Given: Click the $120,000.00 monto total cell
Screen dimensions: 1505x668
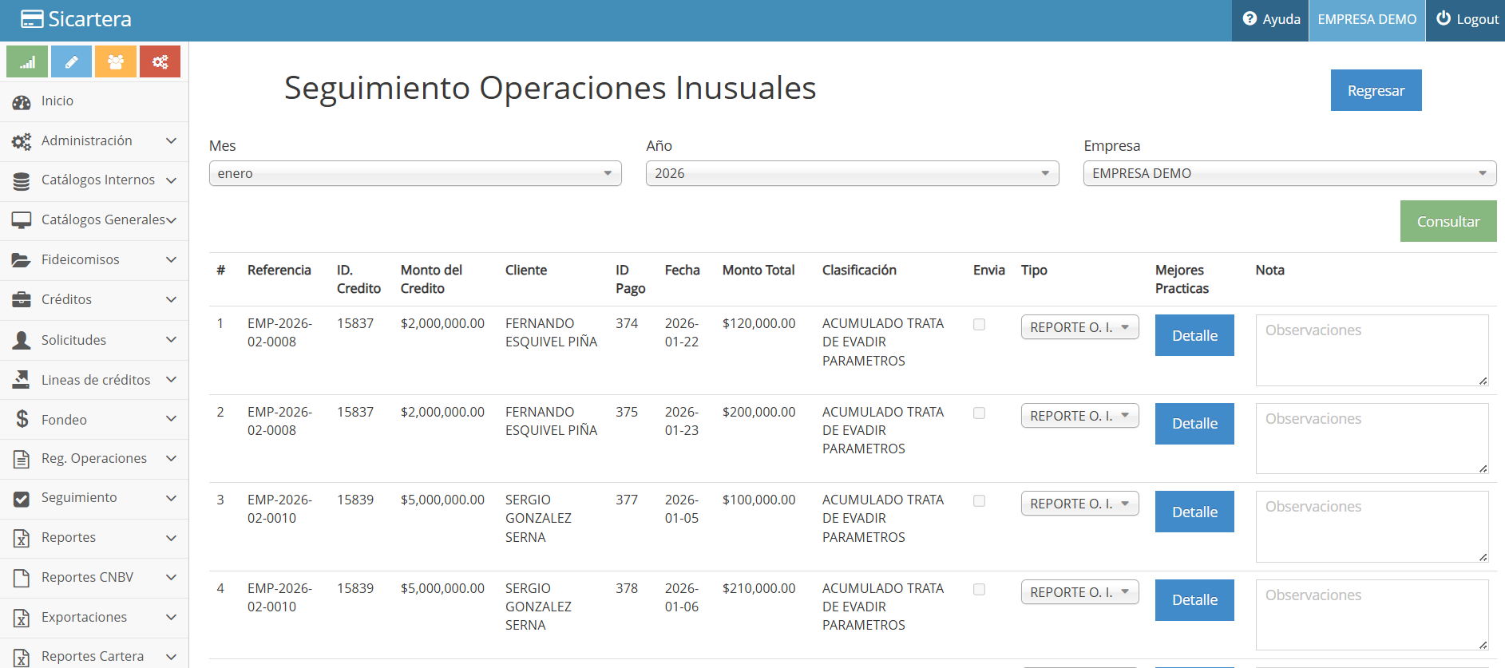Looking at the screenshot, I should [758, 324].
